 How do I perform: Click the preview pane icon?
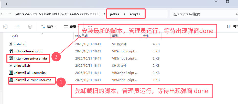tap(229, 27)
